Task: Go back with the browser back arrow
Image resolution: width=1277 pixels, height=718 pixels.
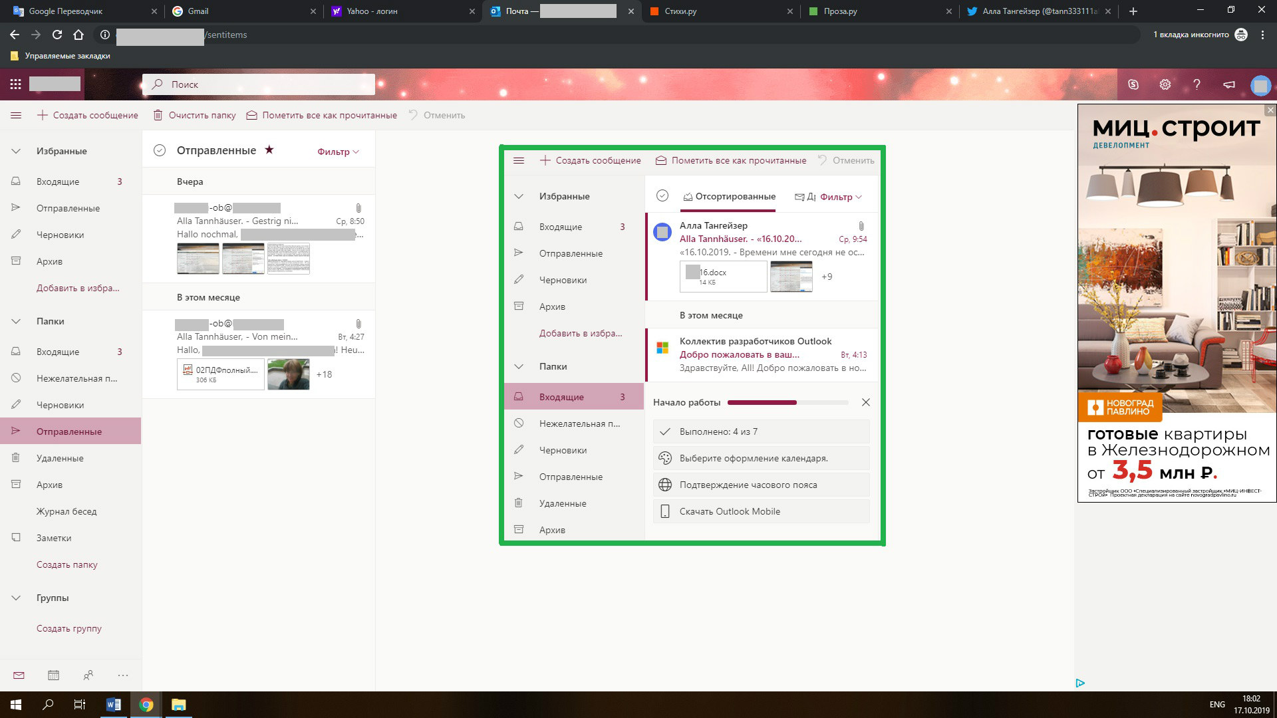Action: (x=15, y=35)
